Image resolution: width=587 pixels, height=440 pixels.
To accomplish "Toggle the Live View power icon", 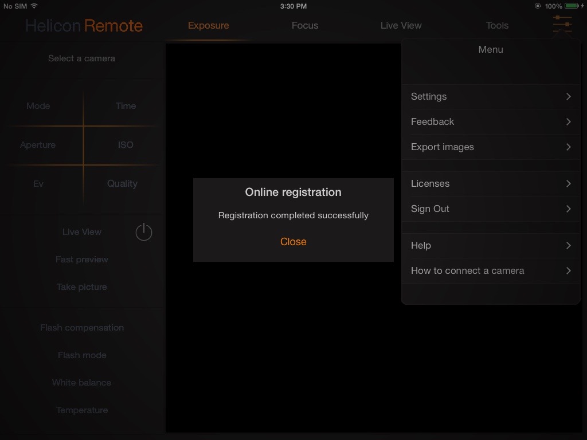I will tap(143, 231).
